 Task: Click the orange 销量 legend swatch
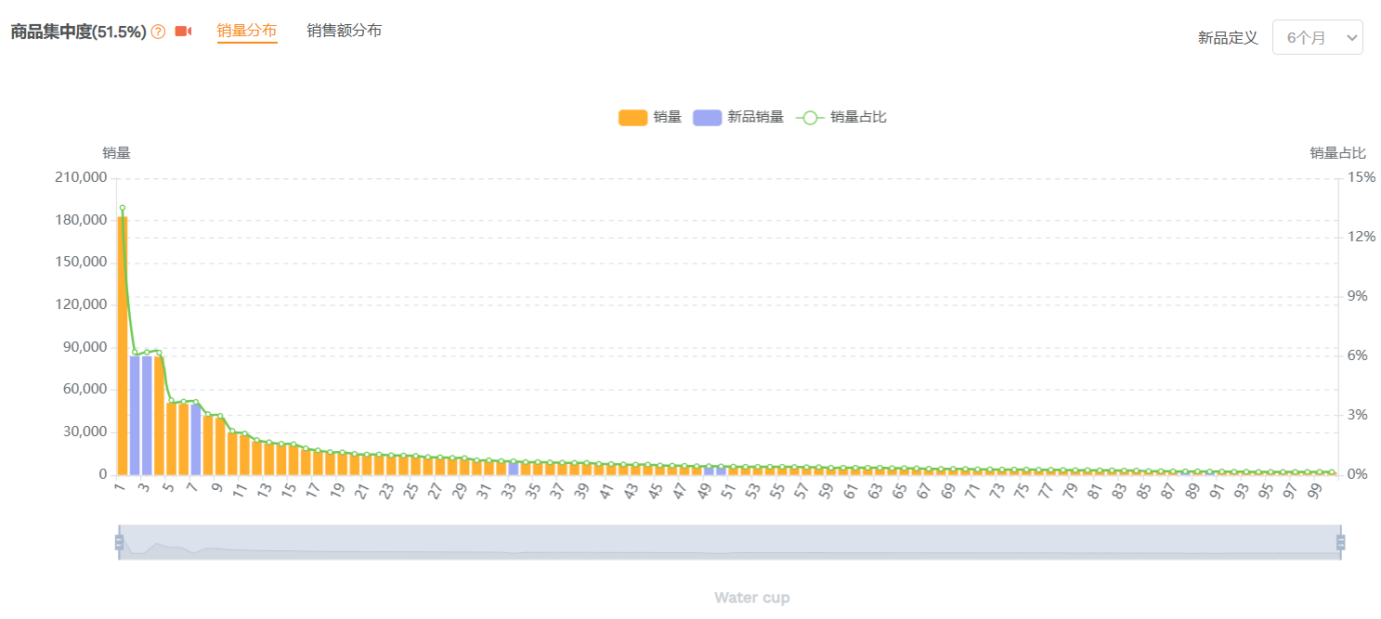(x=632, y=117)
